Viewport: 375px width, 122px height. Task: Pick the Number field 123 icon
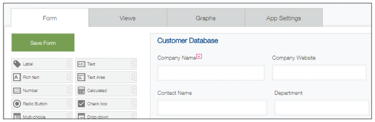17,91
